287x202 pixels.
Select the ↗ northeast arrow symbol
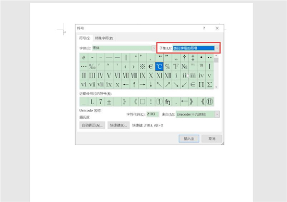coord(168,84)
